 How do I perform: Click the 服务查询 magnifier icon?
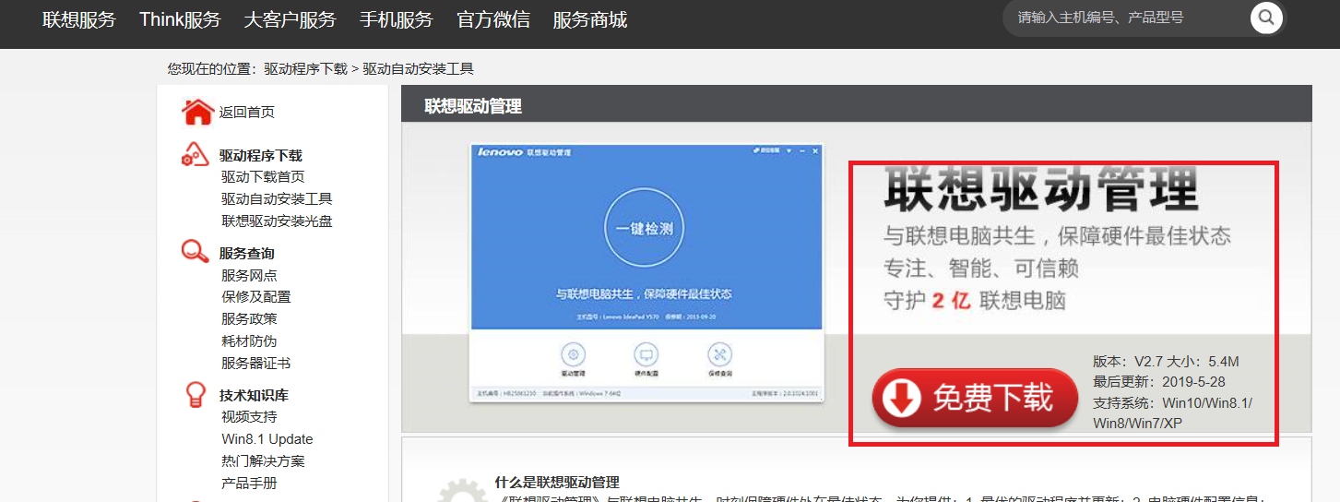click(195, 252)
